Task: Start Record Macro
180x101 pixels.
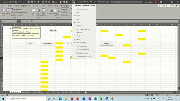Action: click(17, 9)
